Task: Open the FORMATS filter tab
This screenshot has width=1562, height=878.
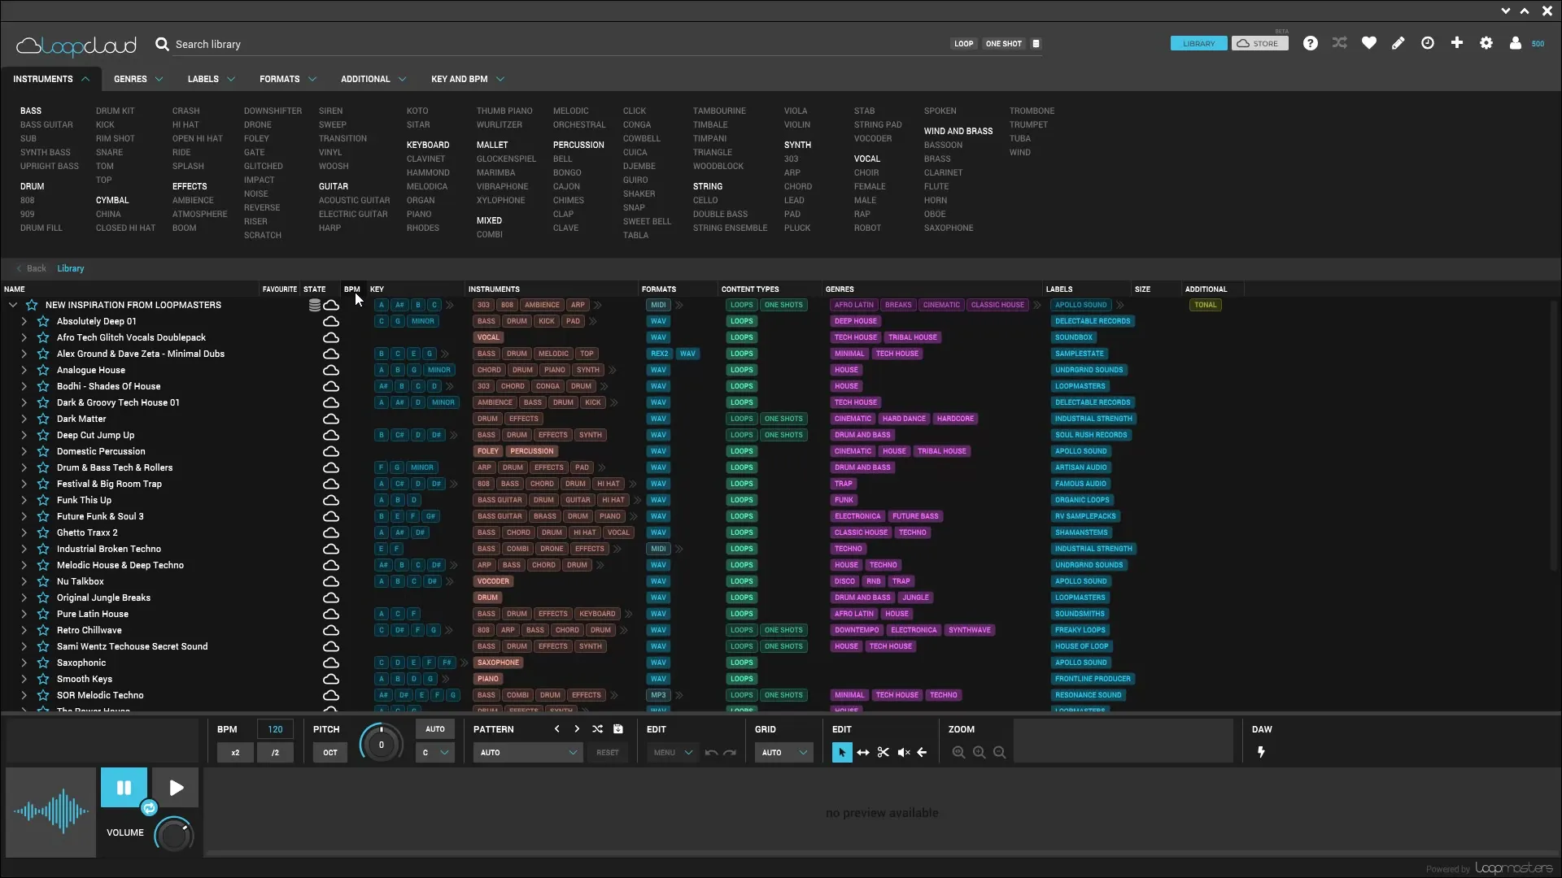Action: 288,79
